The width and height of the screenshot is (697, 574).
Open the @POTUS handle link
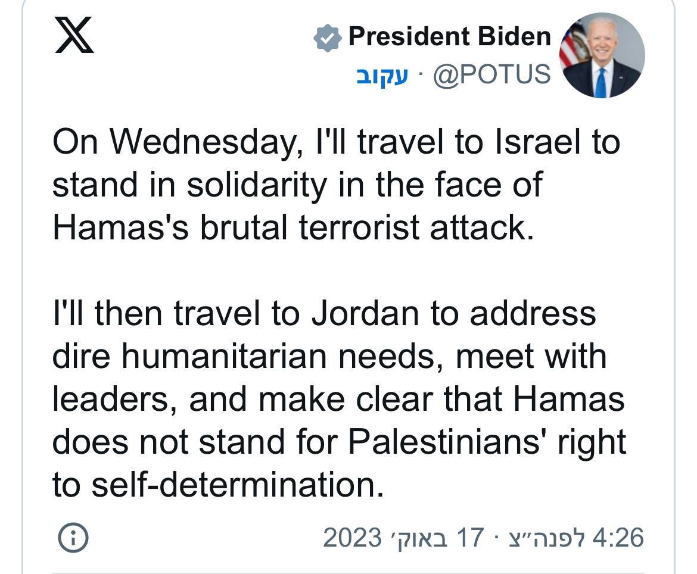pyautogui.click(x=492, y=74)
